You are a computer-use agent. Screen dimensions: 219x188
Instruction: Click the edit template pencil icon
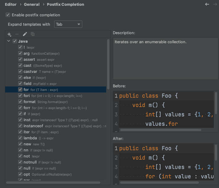click(25, 34)
